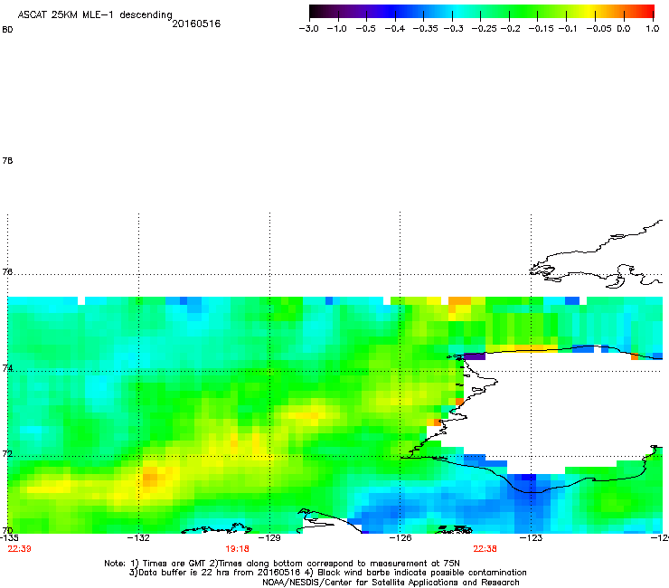Click the orange hotspot near longitude -132

click(x=150, y=476)
